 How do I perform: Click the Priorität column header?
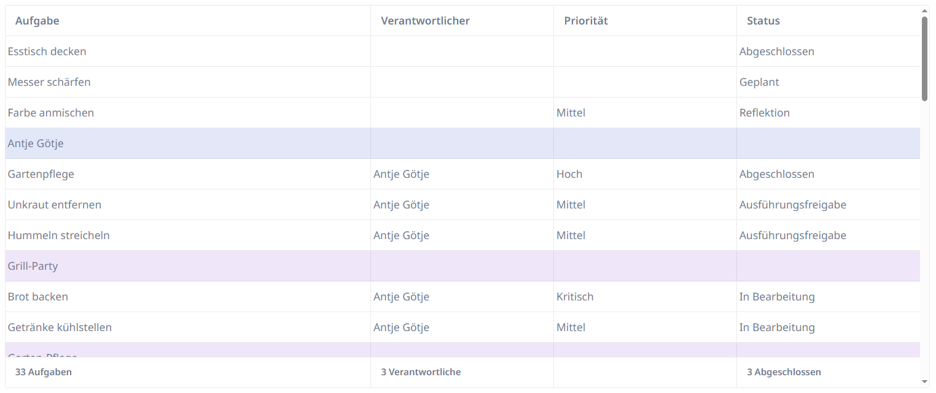coord(586,20)
